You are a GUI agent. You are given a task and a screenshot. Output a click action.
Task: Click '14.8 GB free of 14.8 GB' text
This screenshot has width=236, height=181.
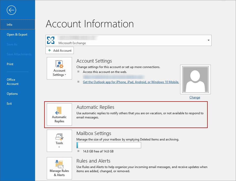(x=98, y=151)
